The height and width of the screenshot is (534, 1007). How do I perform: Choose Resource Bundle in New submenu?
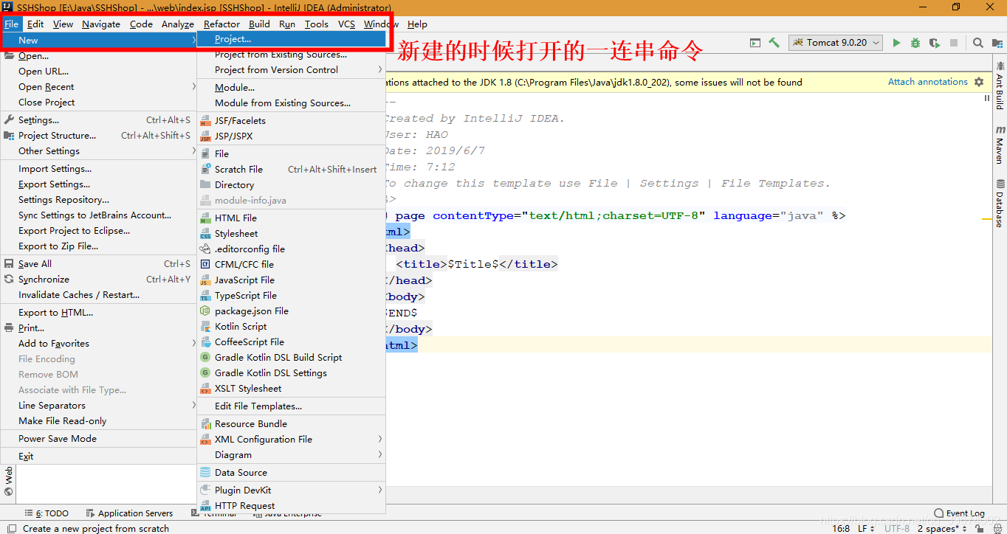[291, 424]
